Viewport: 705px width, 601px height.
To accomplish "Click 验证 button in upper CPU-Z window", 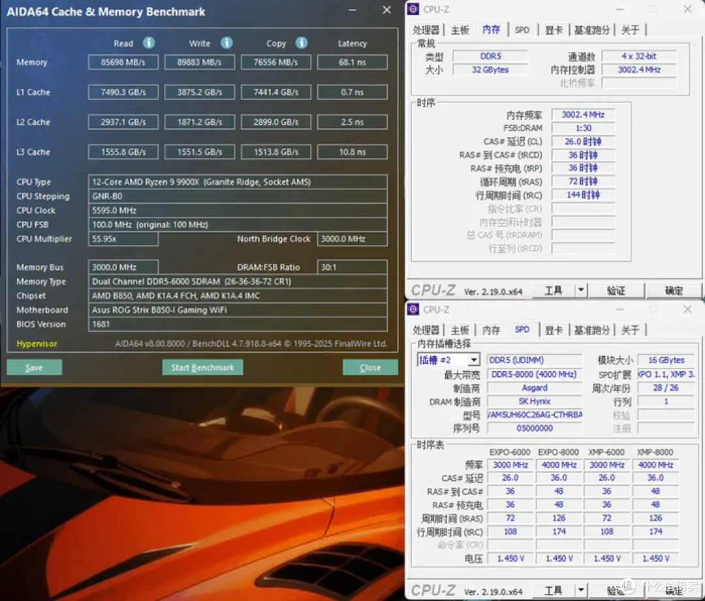I will coord(616,291).
